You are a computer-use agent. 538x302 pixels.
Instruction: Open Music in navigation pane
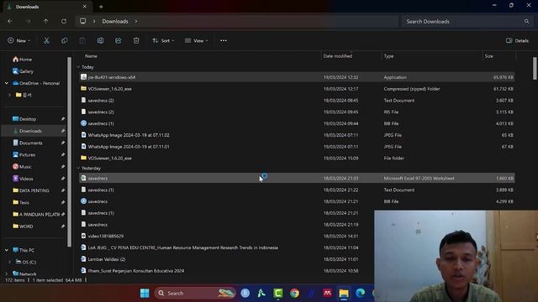click(22, 167)
